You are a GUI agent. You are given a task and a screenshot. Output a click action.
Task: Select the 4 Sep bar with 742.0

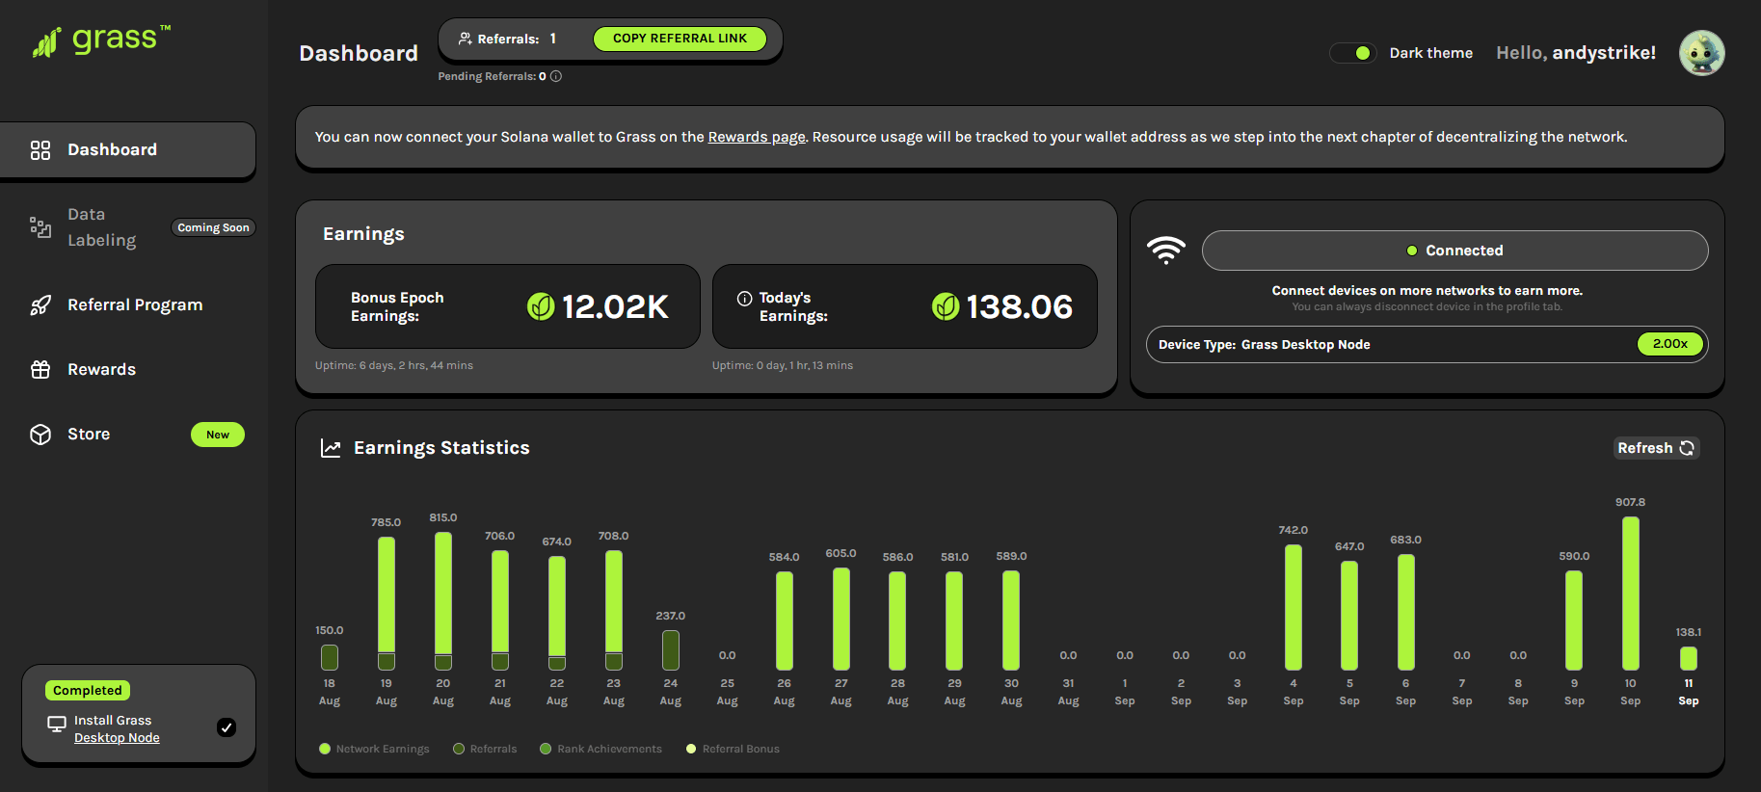(x=1294, y=607)
